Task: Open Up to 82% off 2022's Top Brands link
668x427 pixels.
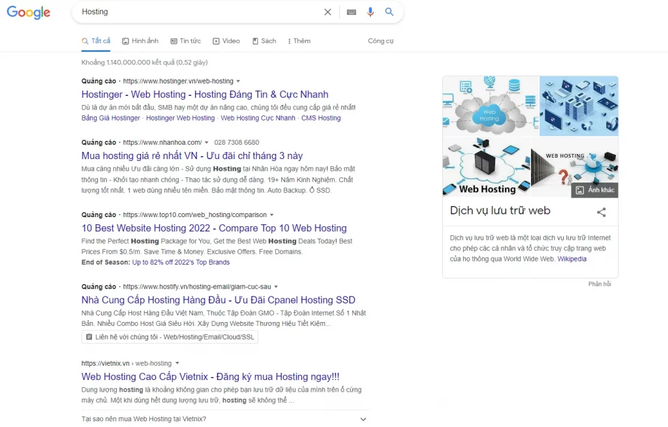Action: click(181, 262)
